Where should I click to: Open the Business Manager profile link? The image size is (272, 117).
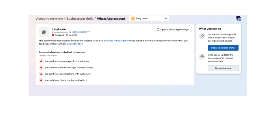coord(117,41)
